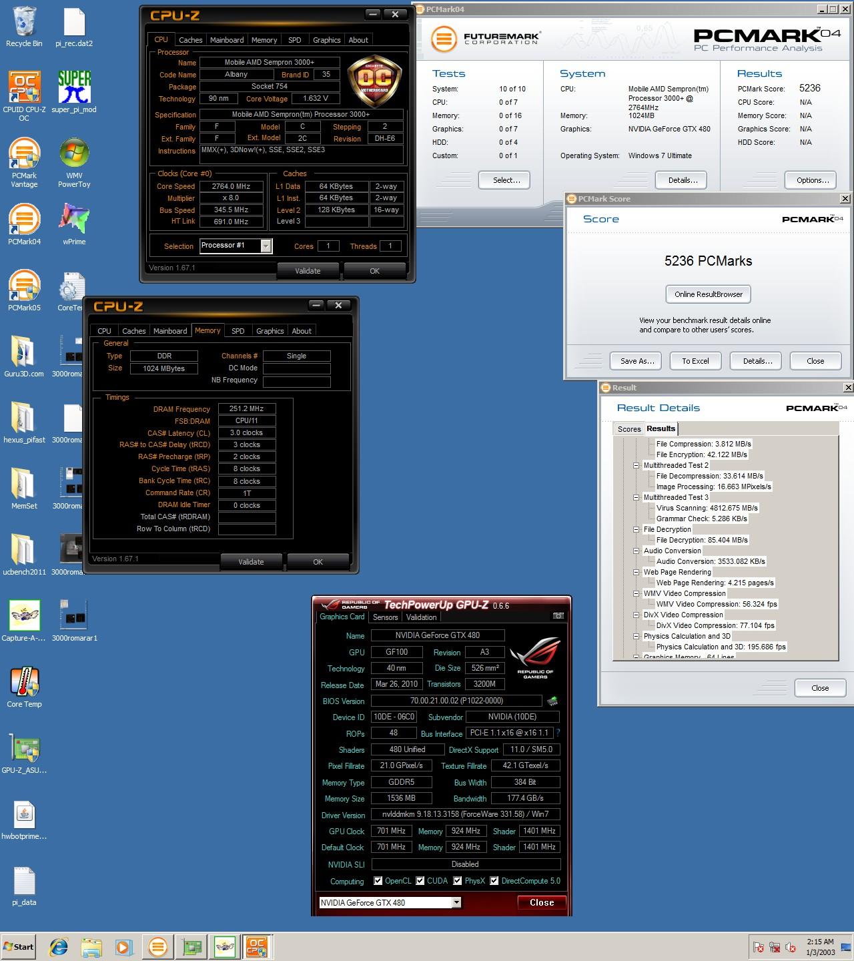
Task: Open WMV PowerToy desktop icon
Action: pyautogui.click(x=74, y=162)
